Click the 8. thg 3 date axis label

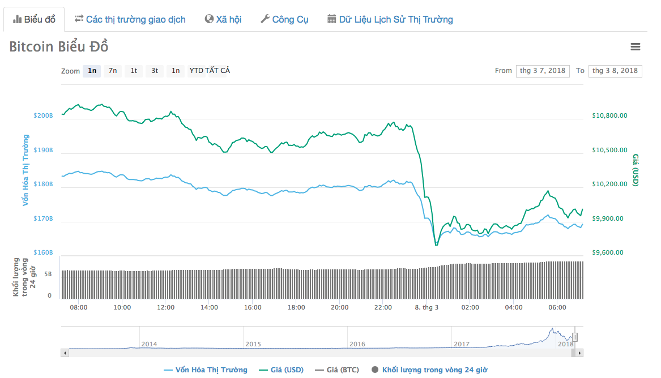click(427, 307)
